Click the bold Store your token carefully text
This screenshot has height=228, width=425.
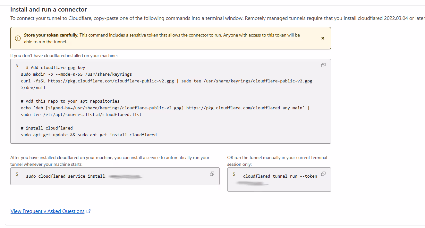[x=51, y=35]
